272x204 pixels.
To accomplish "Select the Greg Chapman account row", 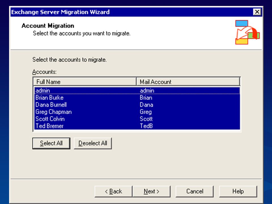I will click(x=137, y=112).
